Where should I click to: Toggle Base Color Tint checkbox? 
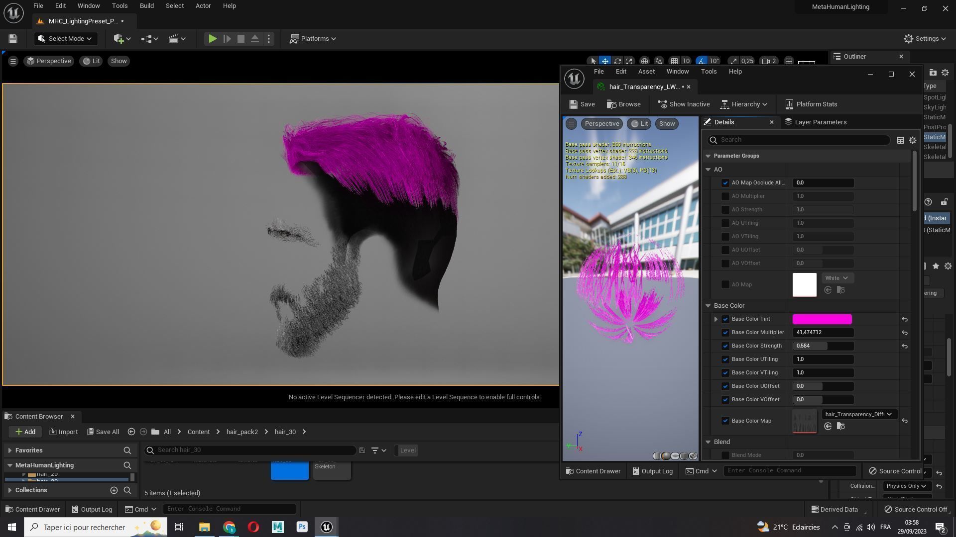pyautogui.click(x=725, y=319)
